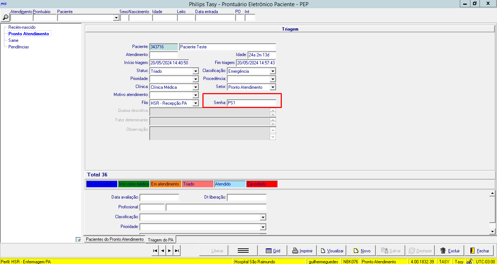Click the Senha field containing PS1
The width and height of the screenshot is (497, 264).
tap(251, 103)
